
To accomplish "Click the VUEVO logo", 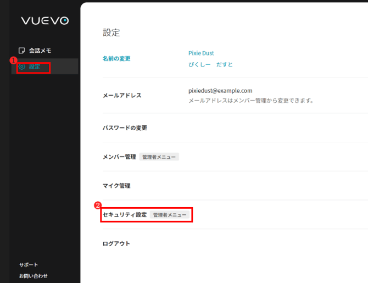I will point(45,21).
